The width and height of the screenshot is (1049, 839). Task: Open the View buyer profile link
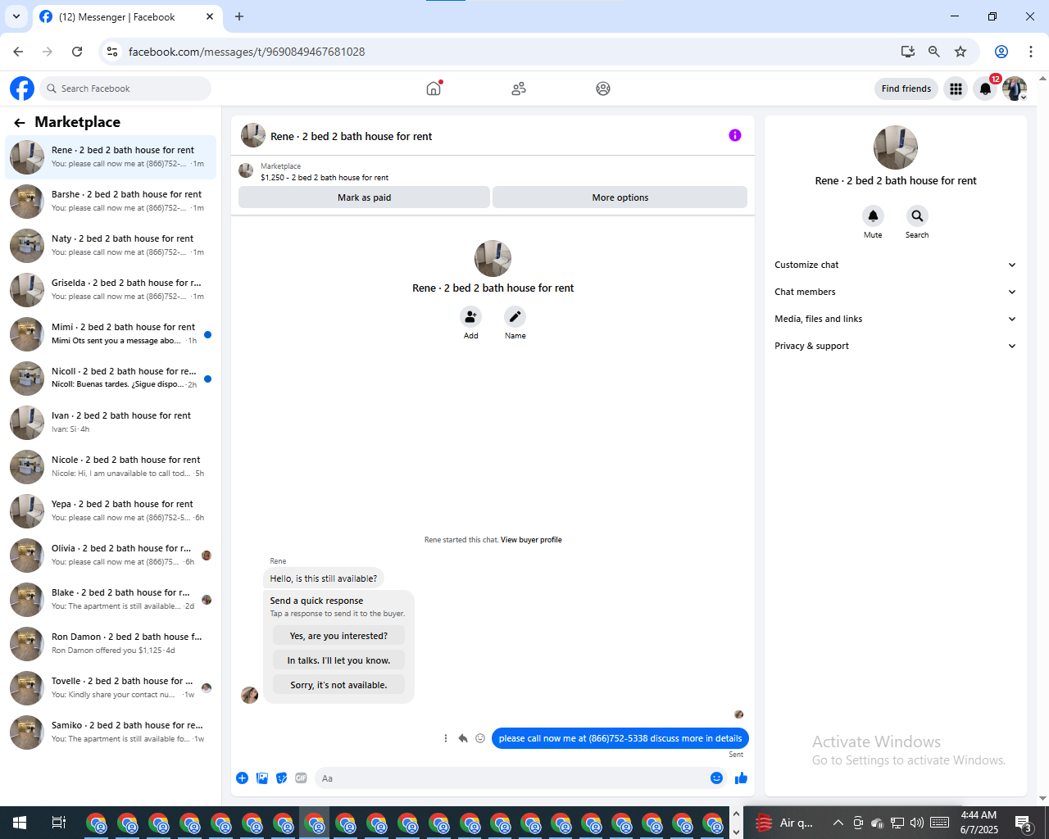pyautogui.click(x=531, y=540)
